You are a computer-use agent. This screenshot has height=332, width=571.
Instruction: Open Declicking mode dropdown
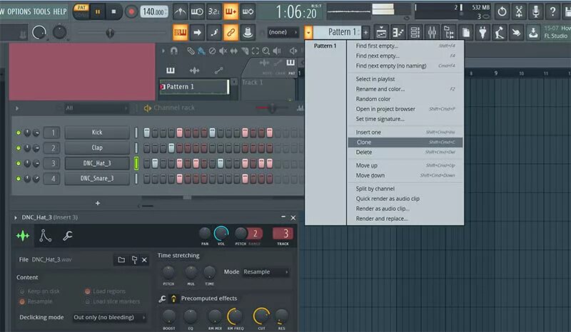pos(110,318)
